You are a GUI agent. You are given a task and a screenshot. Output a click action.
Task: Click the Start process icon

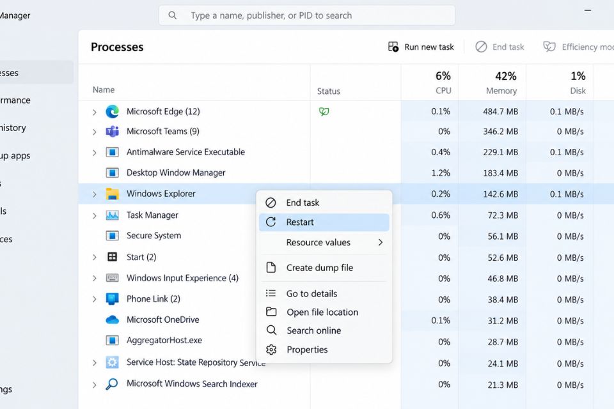click(x=113, y=257)
